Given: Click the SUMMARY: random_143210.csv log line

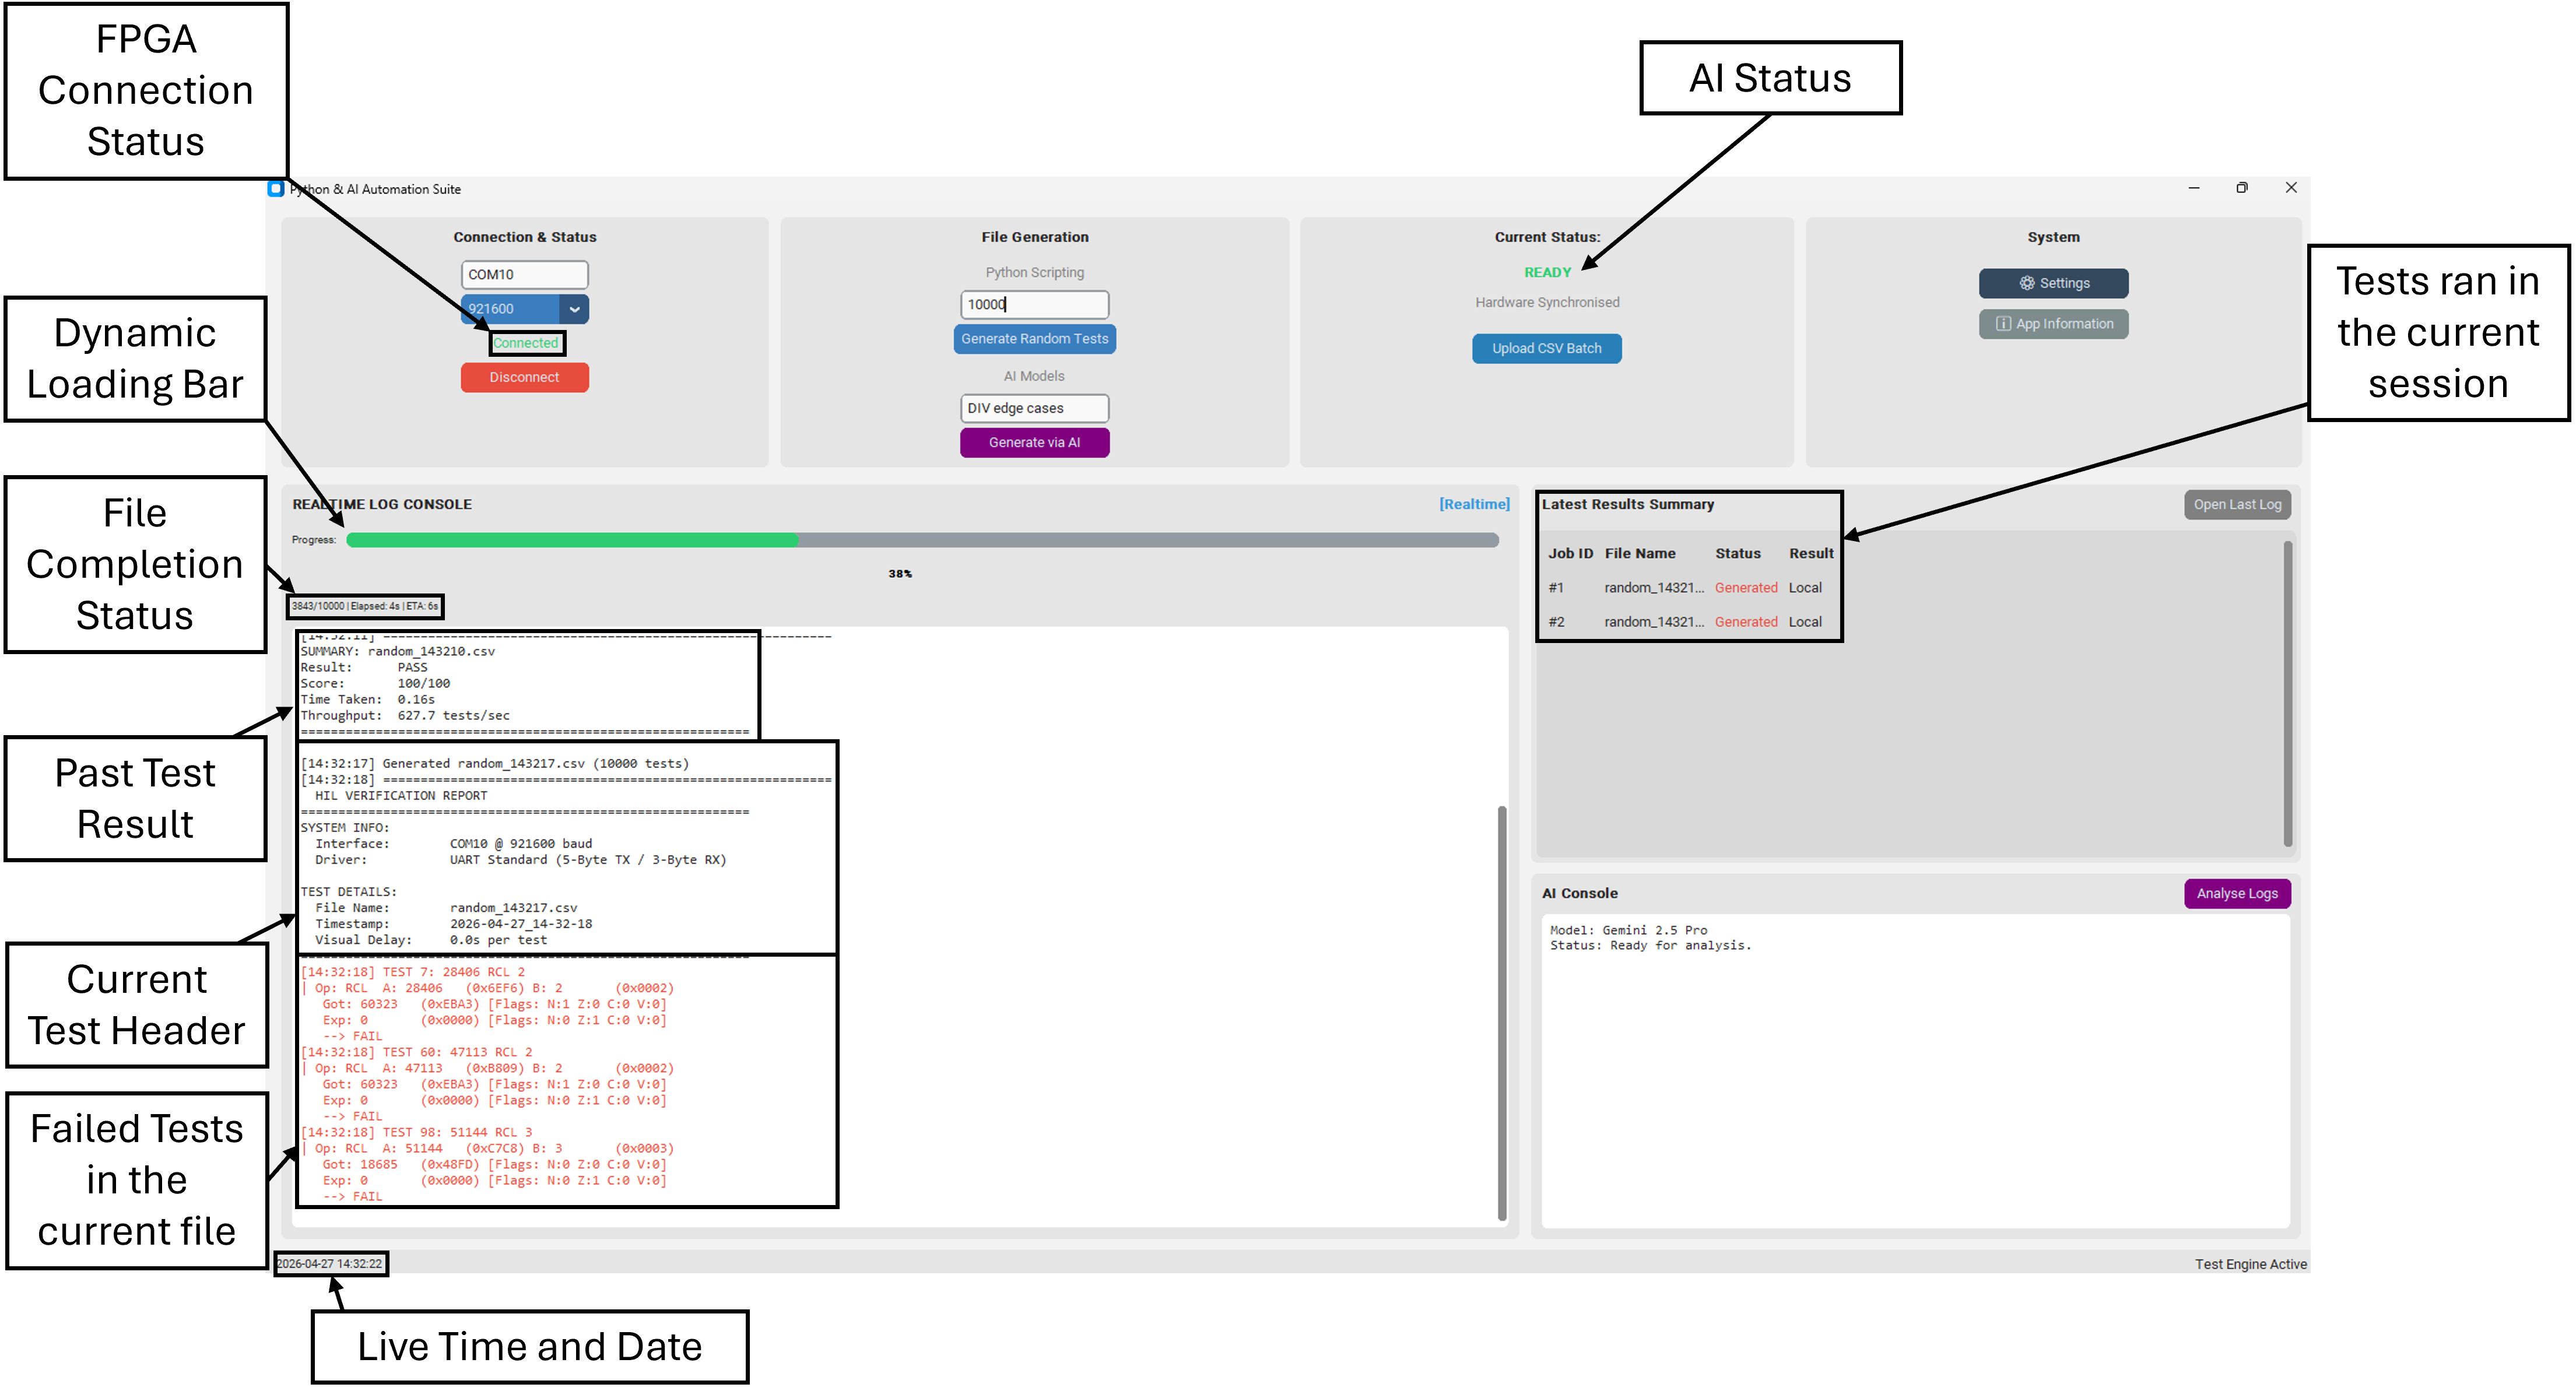Looking at the screenshot, I should click(x=398, y=651).
